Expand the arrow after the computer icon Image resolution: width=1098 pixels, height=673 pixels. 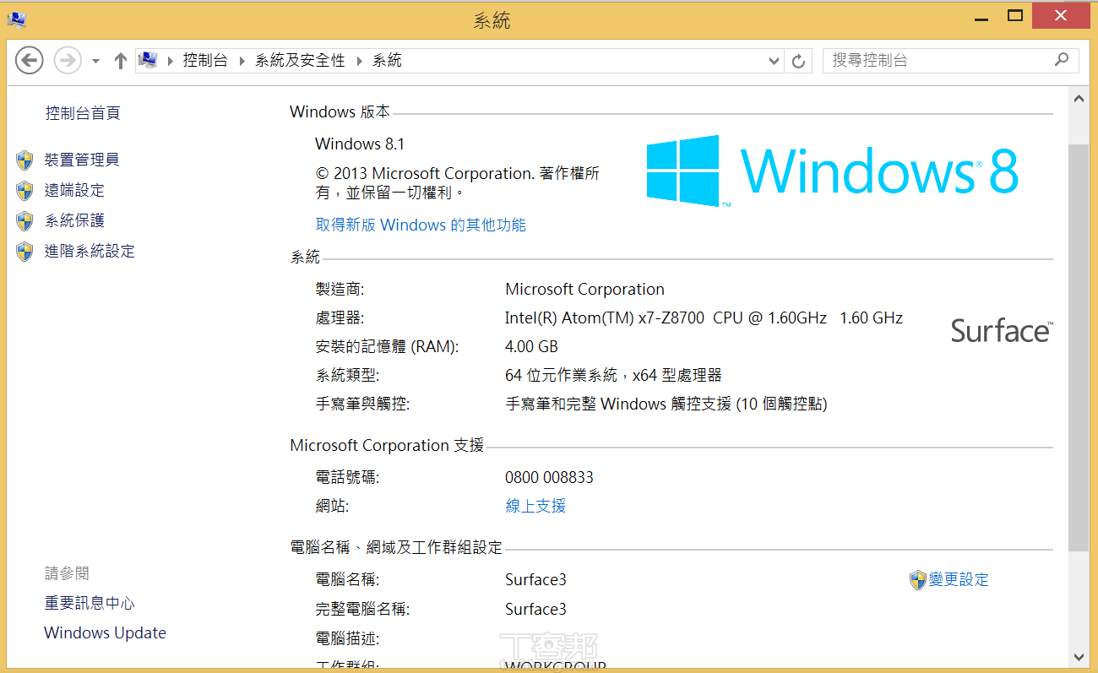click(170, 61)
